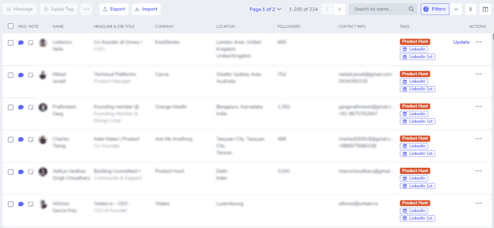The width and height of the screenshot is (494, 228).
Task: Click the message bubble icon in first row
Action: [x=21, y=43]
